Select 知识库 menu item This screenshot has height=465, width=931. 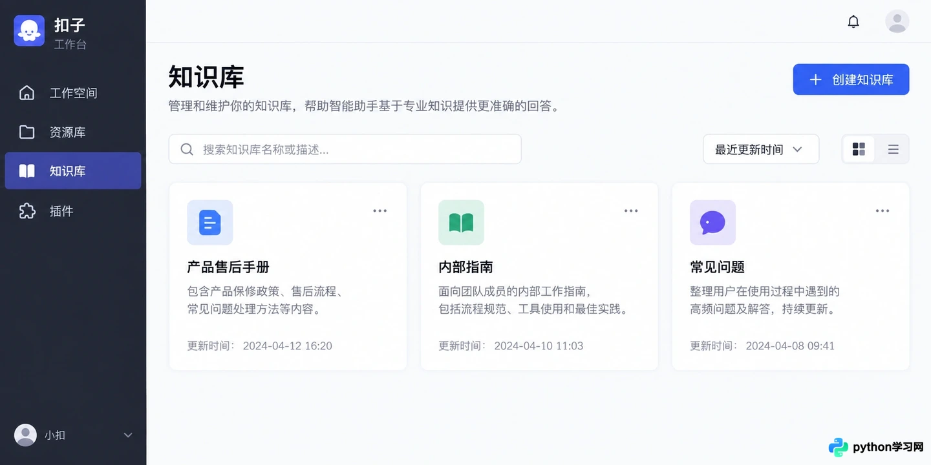pyautogui.click(x=72, y=171)
